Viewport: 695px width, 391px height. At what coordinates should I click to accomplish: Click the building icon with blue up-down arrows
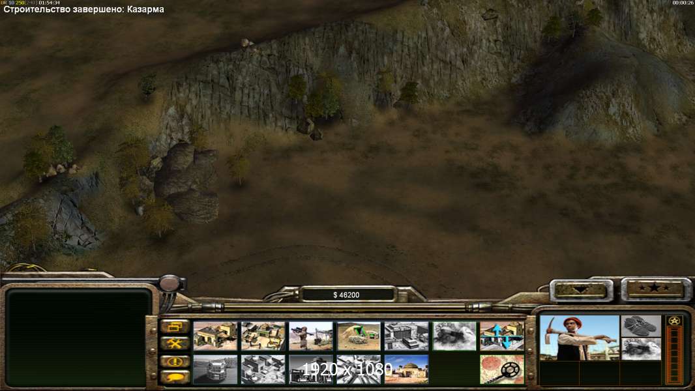(x=502, y=336)
